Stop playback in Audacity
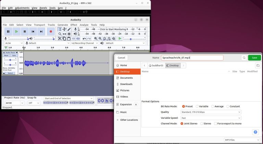The height and width of the screenshot is (144, 263). [25, 31]
